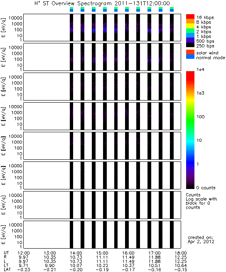Click the 12:00 UT time label

click(x=24, y=253)
